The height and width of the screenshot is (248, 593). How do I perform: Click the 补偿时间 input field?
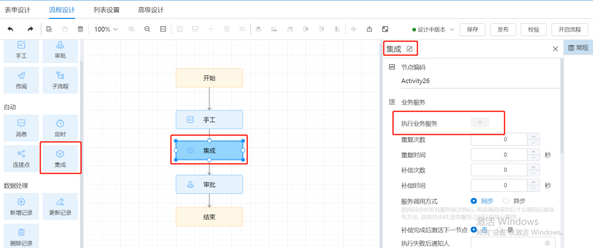pyautogui.click(x=498, y=185)
